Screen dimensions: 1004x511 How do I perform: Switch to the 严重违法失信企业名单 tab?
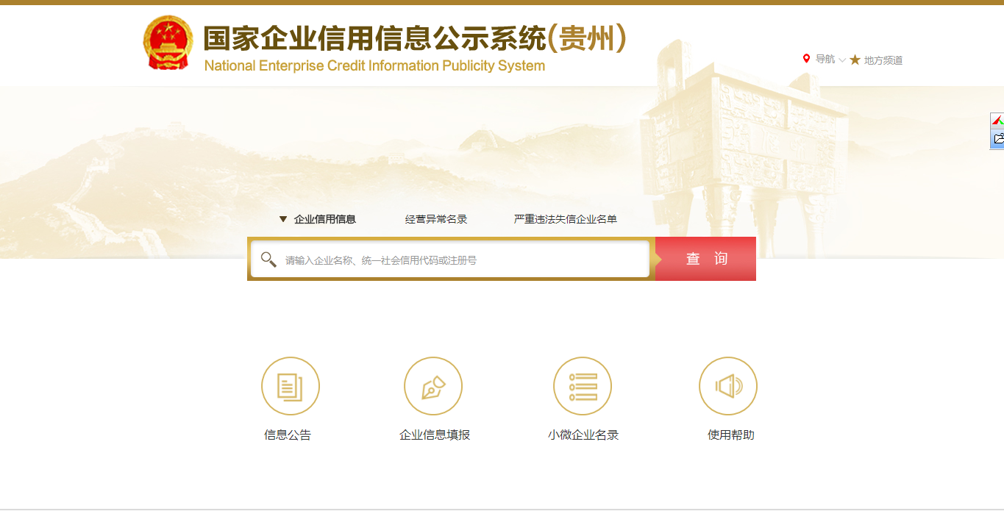565,219
